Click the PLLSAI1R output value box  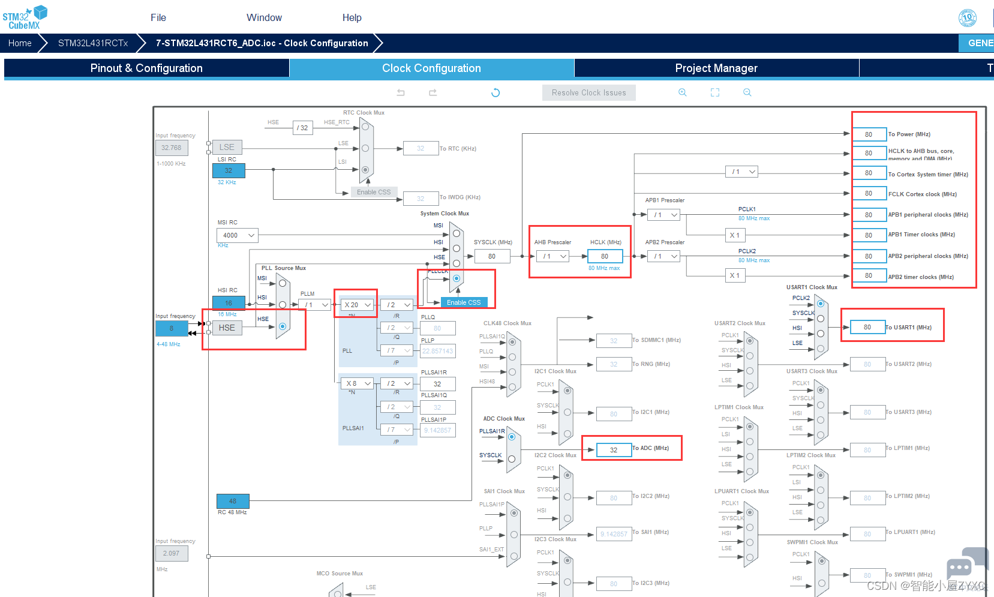point(437,384)
